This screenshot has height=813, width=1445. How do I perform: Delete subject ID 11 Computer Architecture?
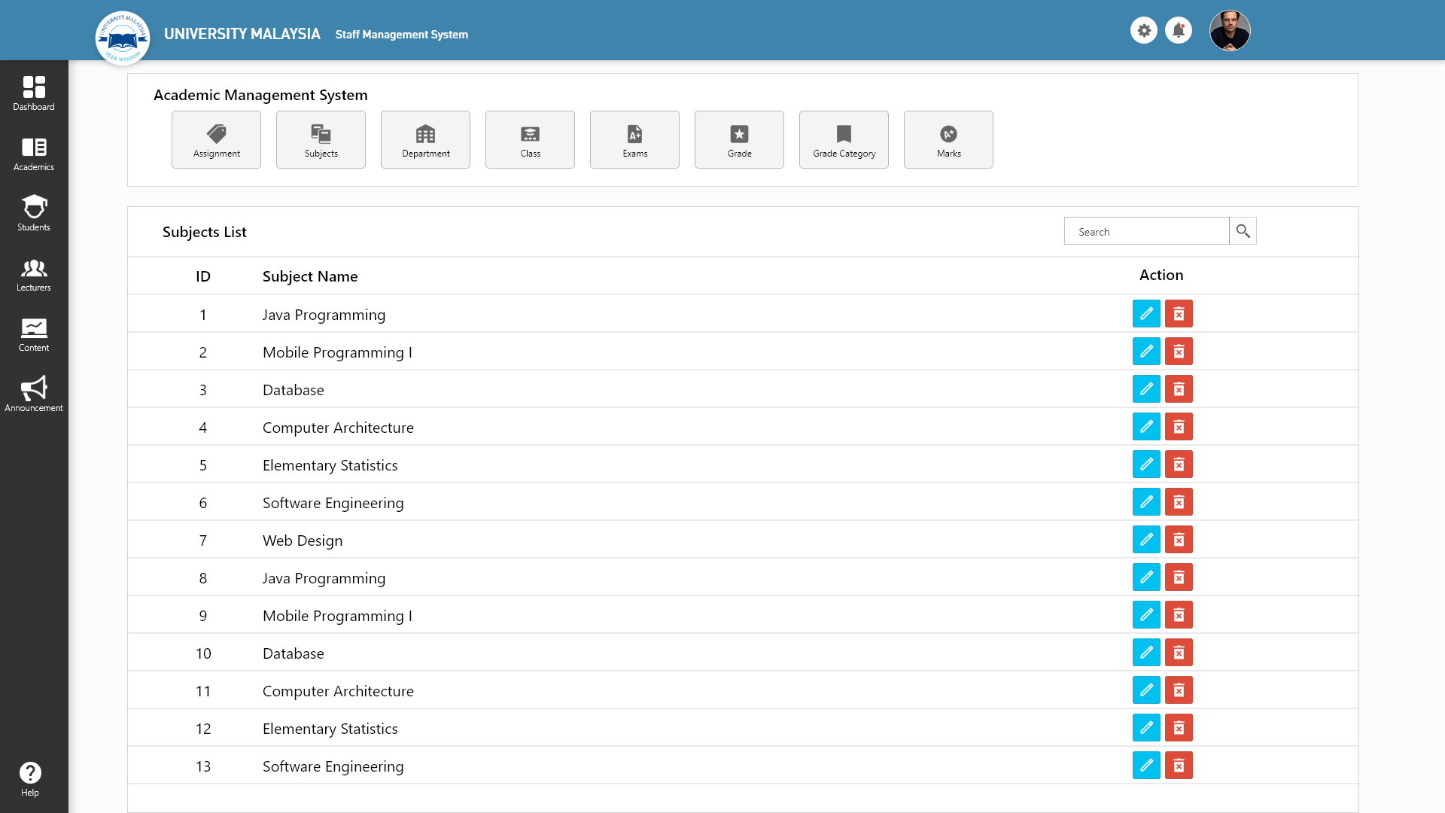(x=1179, y=690)
